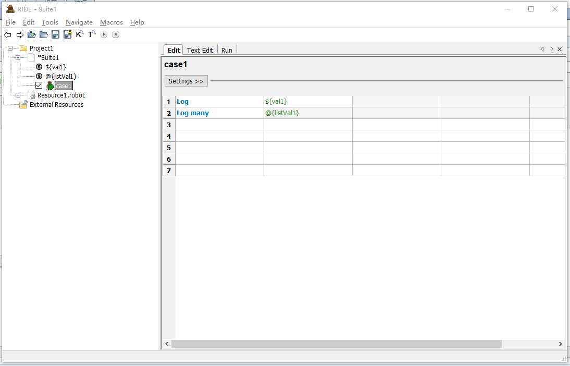Select grid row header 2
The image size is (570, 366).
[x=169, y=113]
